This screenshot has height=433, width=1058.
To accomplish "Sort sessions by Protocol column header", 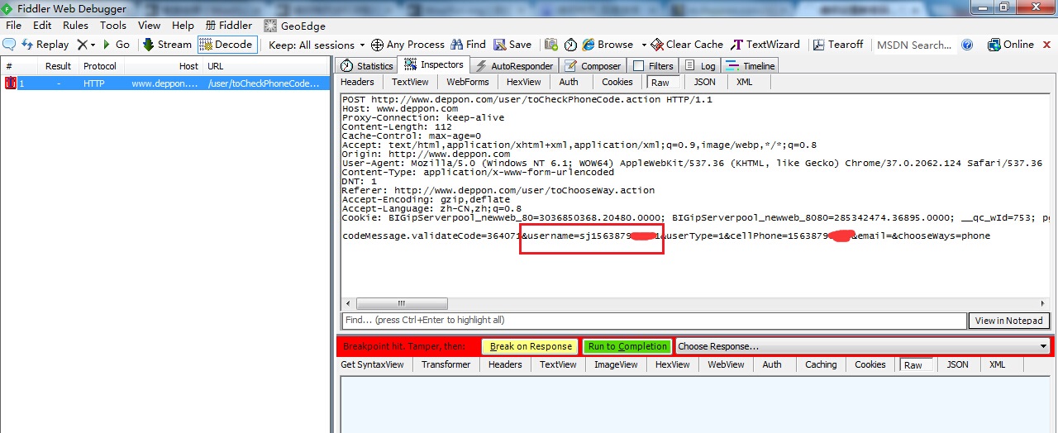I will [x=100, y=66].
